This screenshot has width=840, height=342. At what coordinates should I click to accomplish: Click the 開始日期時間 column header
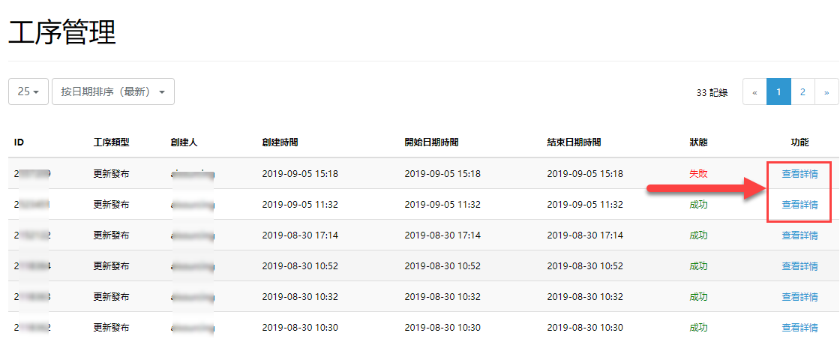pos(431,142)
